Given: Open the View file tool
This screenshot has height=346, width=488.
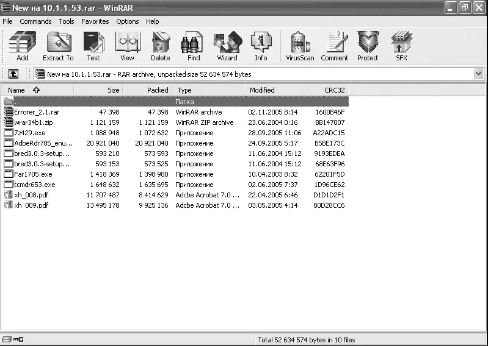Looking at the screenshot, I should click(x=127, y=46).
